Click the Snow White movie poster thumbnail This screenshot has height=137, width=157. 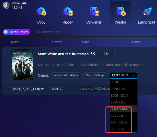pyautogui.click(x=22, y=65)
